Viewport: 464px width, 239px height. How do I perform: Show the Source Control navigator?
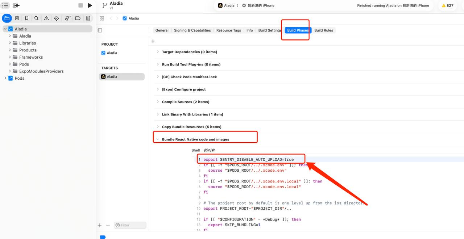point(17,18)
